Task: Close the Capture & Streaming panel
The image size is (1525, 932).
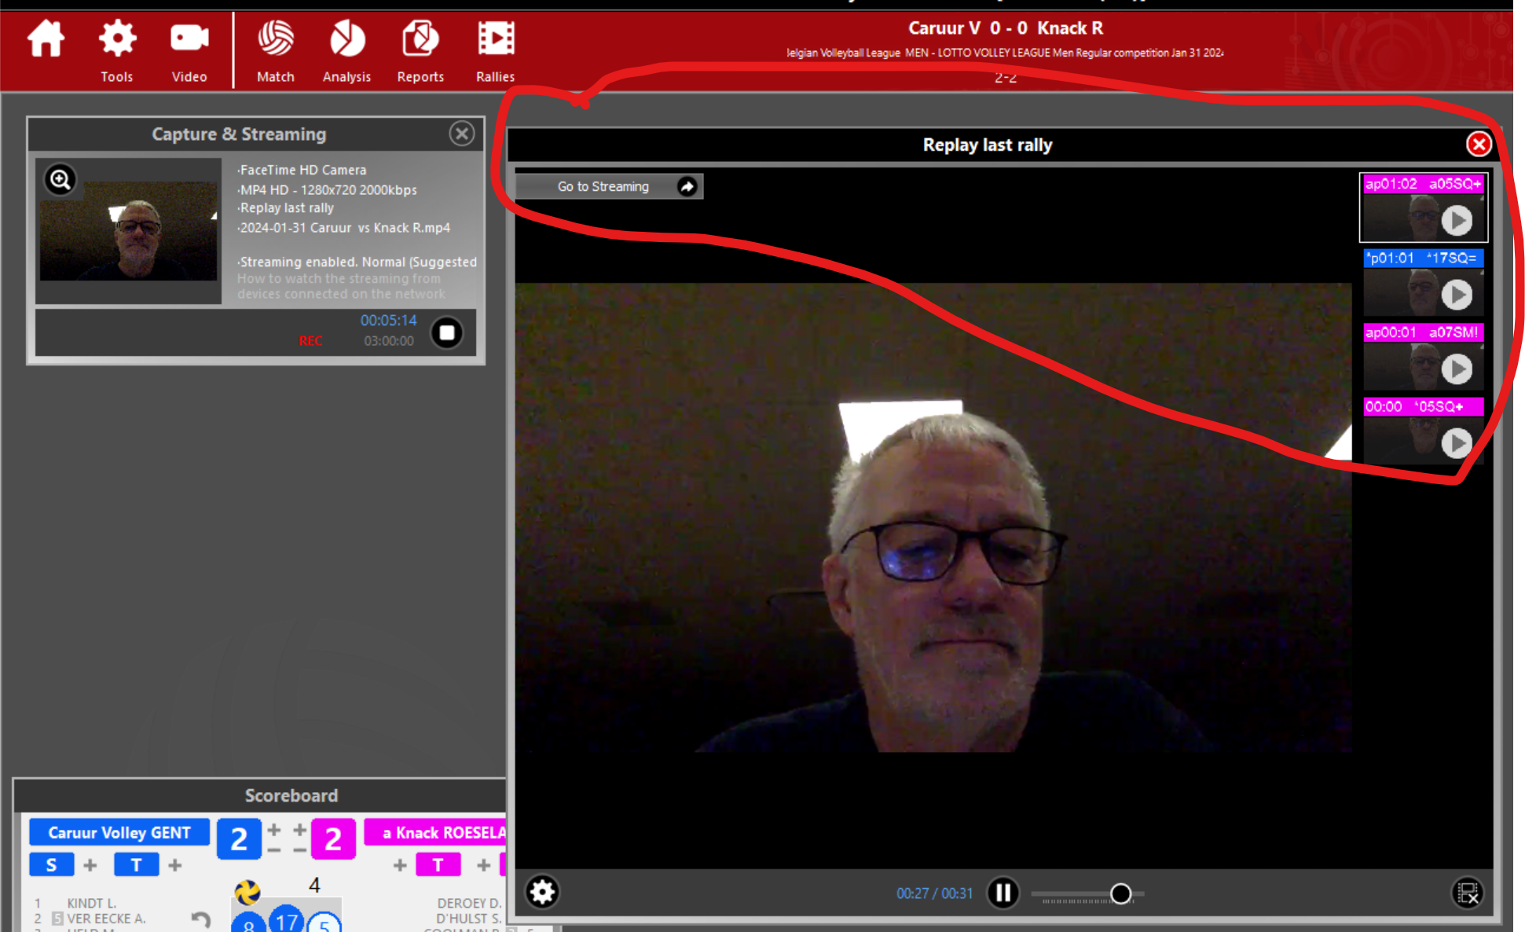Action: (462, 134)
